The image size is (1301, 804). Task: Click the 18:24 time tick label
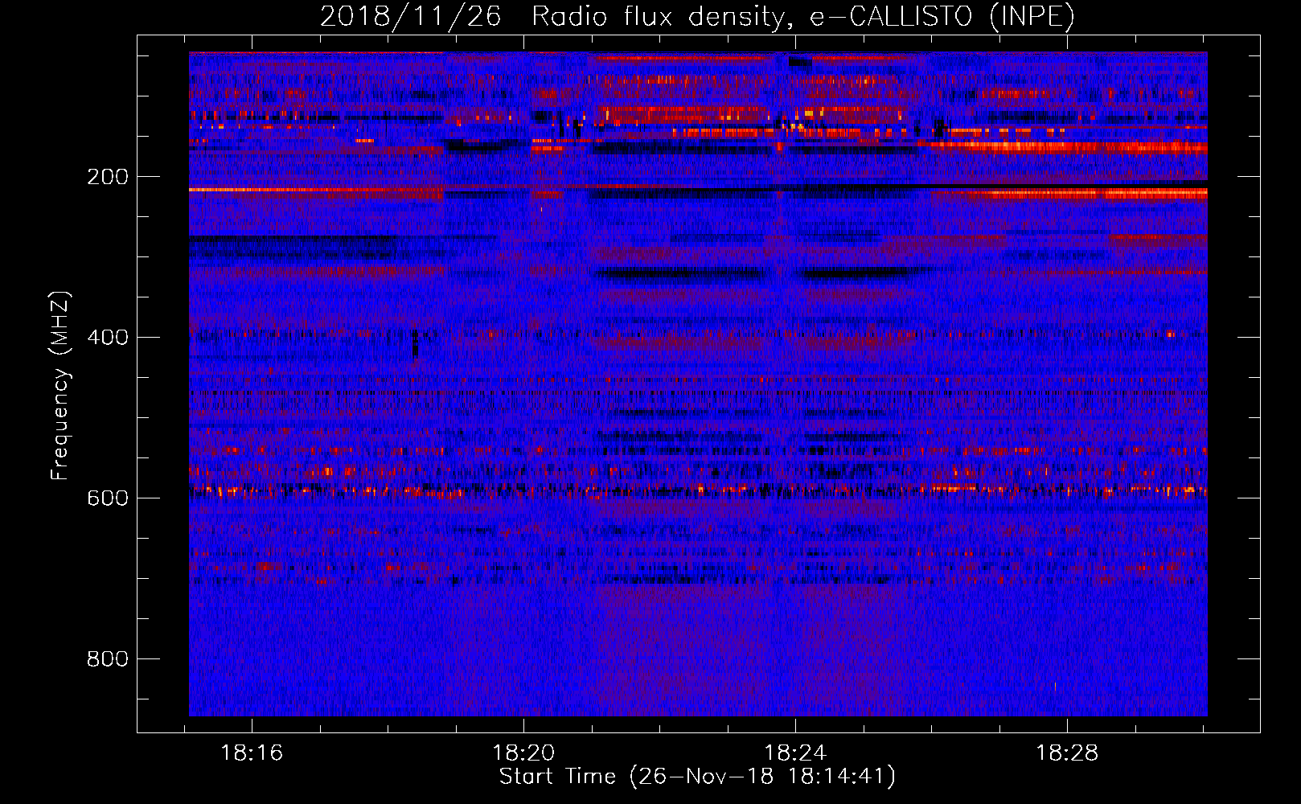coord(795,753)
